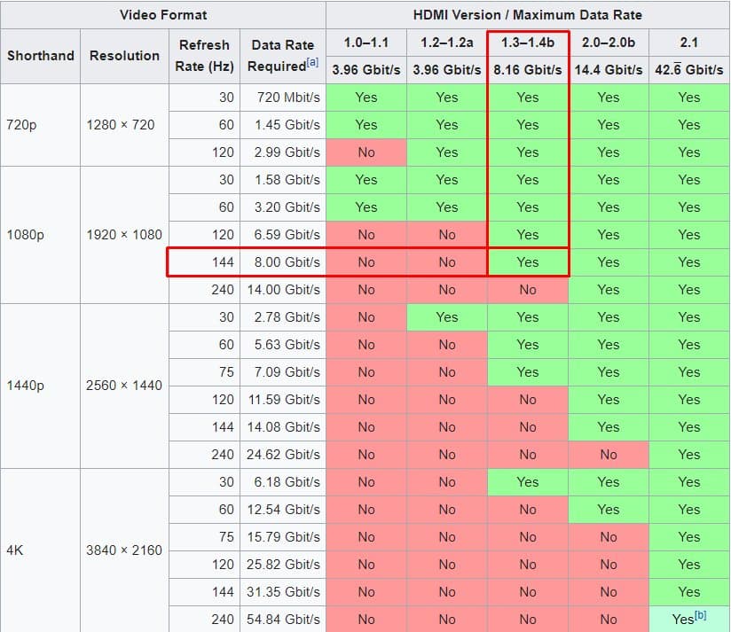
Task: Click the '2560 × 1440' resolution cell
Action: (x=124, y=386)
